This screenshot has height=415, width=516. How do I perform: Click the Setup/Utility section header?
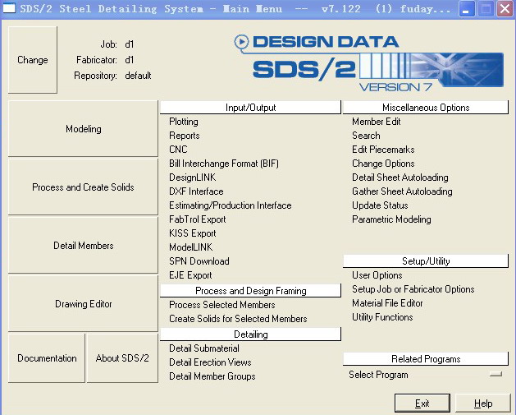(426, 261)
